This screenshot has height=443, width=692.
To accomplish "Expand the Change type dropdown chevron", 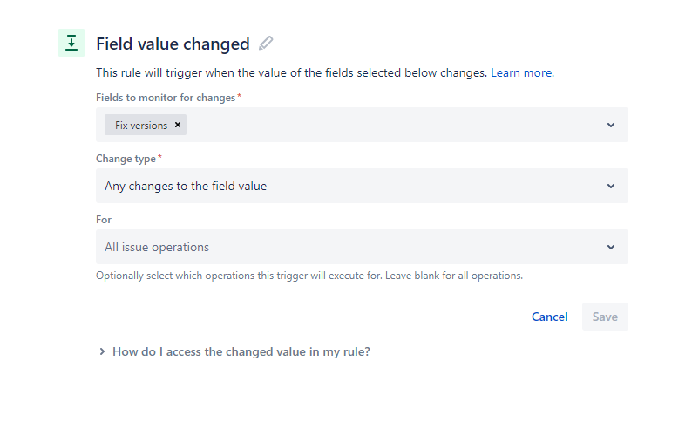I will [x=611, y=186].
